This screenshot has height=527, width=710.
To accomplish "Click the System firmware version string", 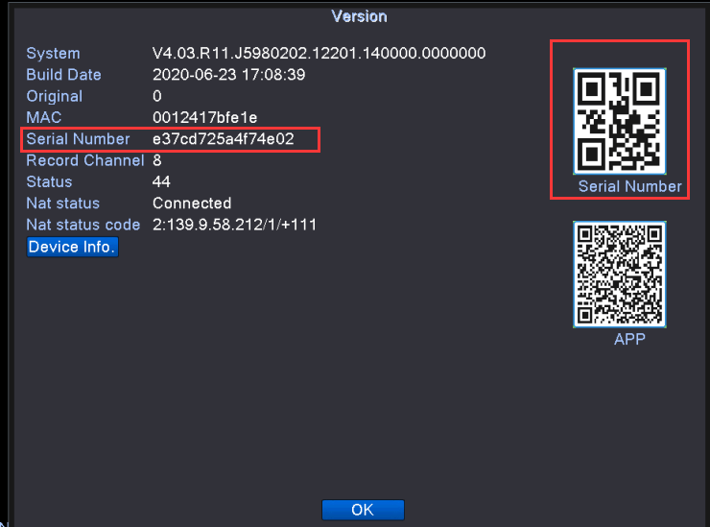I will point(319,53).
